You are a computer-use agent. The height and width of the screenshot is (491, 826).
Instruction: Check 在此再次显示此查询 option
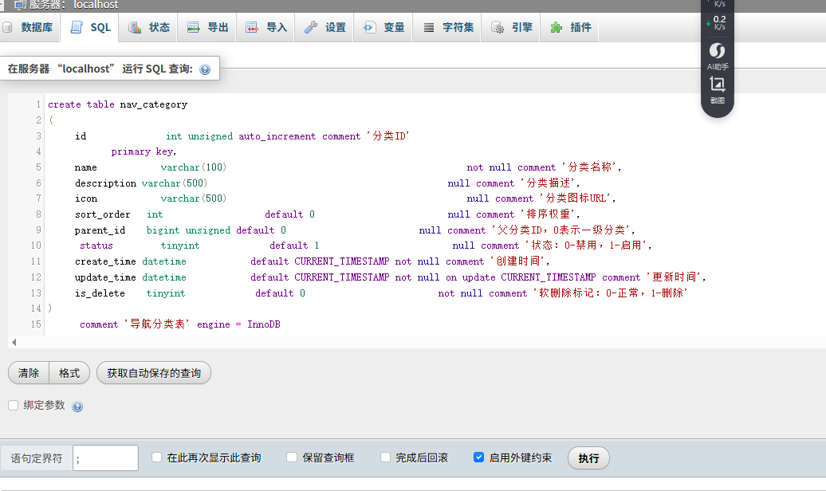tap(157, 458)
